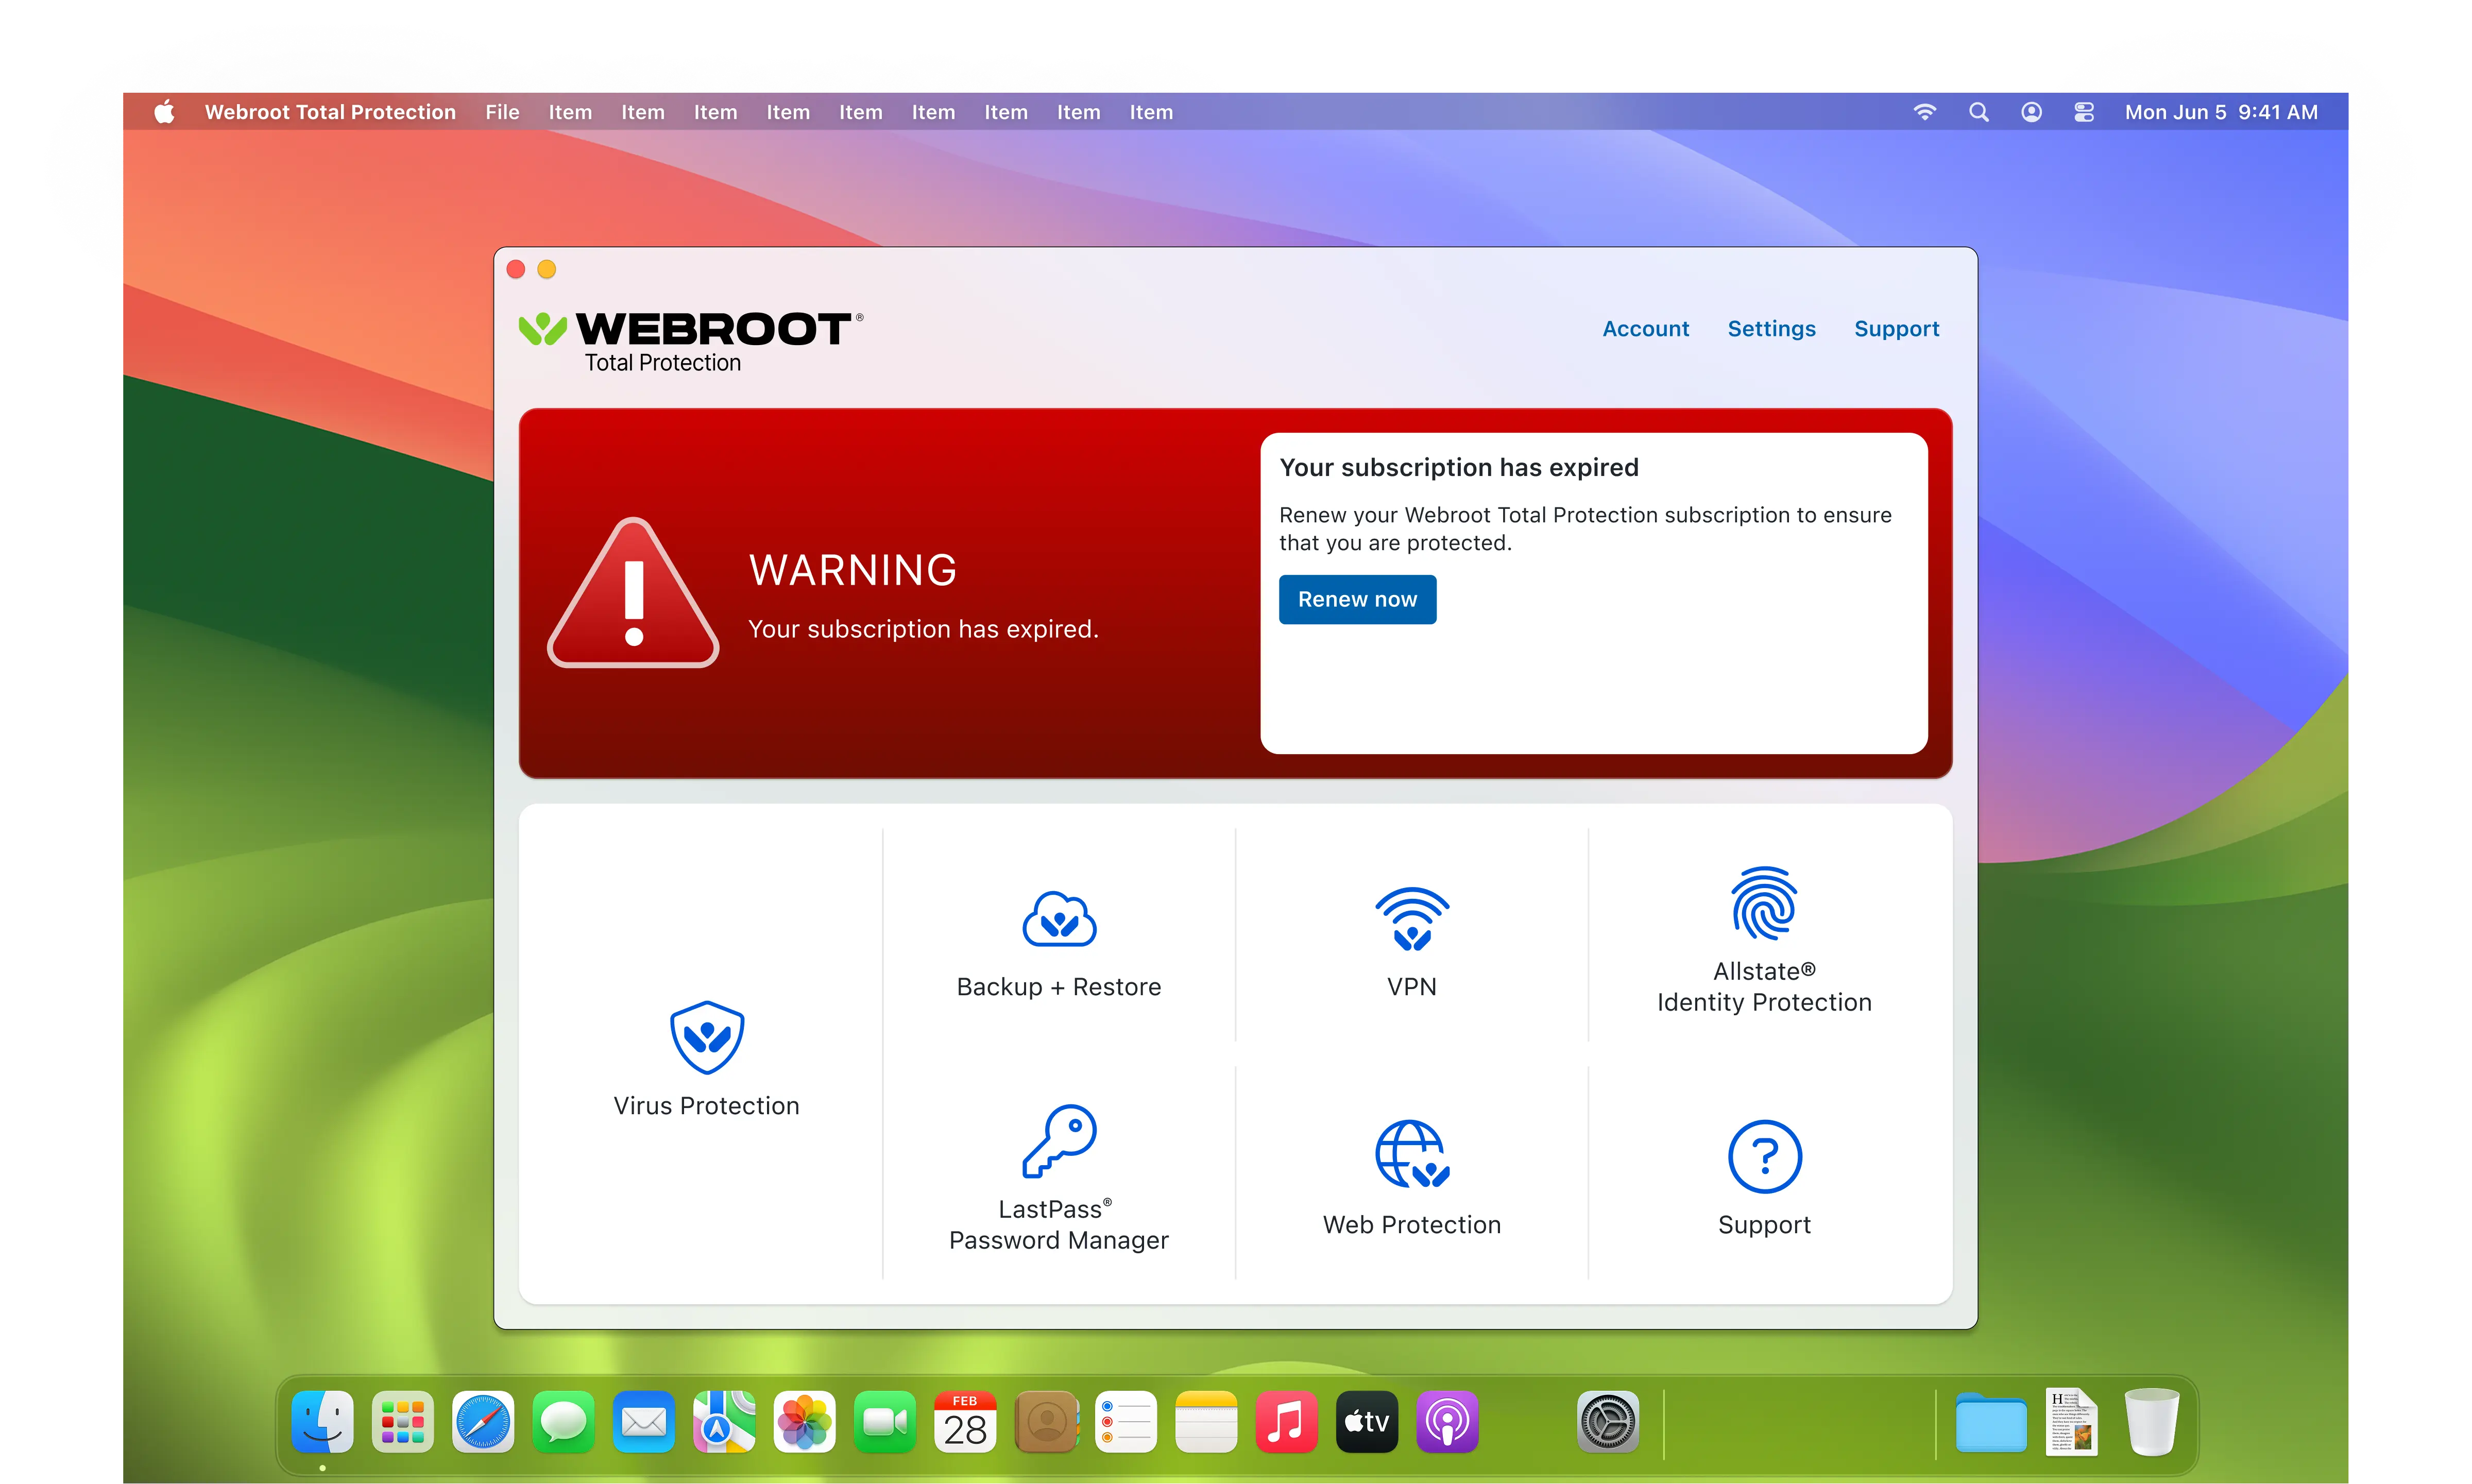
Task: Open the Support link in header
Action: (x=1896, y=329)
